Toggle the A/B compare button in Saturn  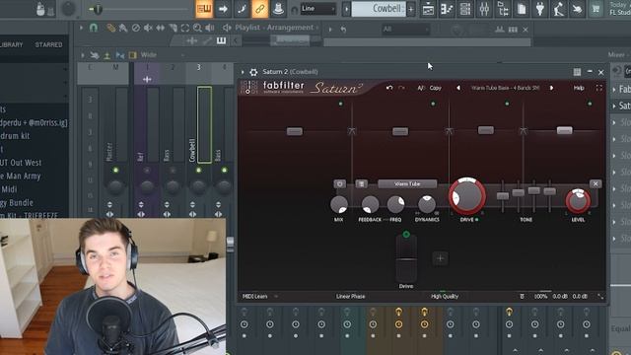pyautogui.click(x=421, y=88)
